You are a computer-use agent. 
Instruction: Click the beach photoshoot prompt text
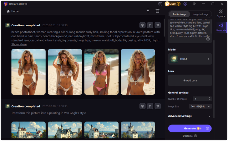coord(86,36)
